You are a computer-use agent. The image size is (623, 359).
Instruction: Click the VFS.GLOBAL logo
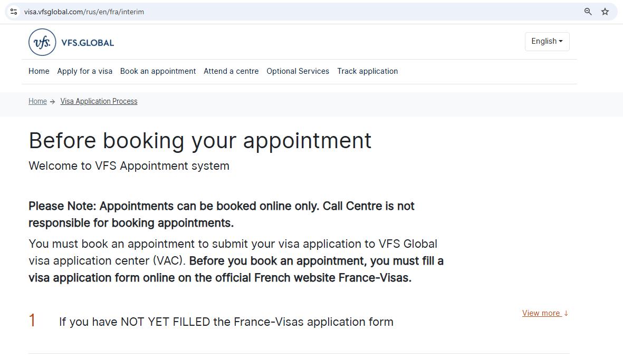click(71, 42)
